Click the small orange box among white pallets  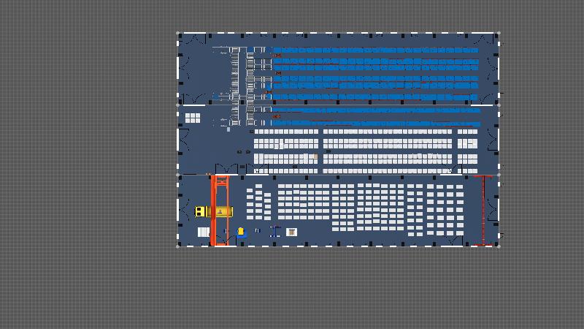pos(315,156)
